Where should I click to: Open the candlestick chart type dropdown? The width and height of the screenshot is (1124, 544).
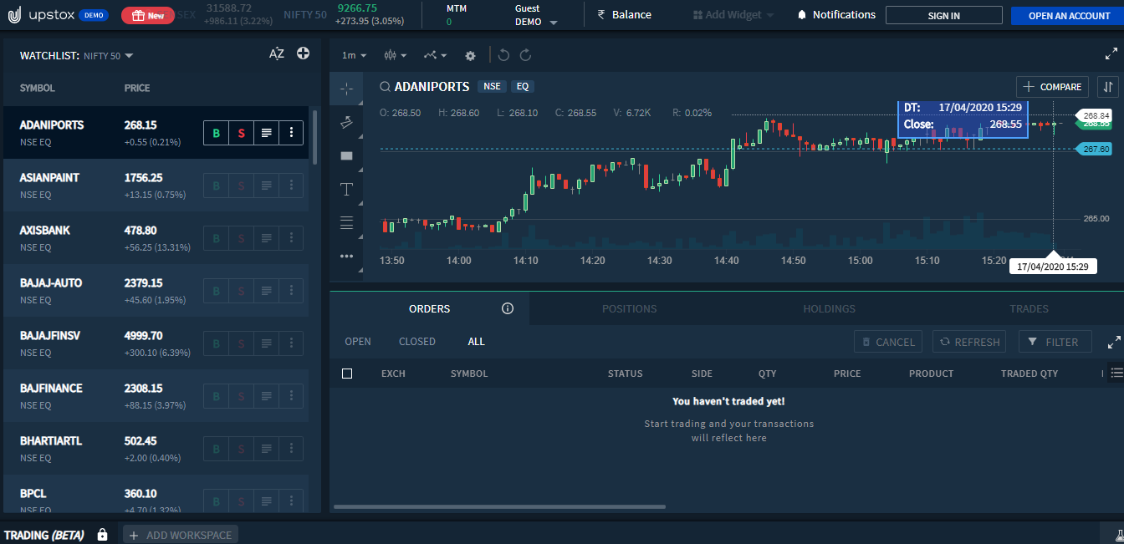coord(396,55)
